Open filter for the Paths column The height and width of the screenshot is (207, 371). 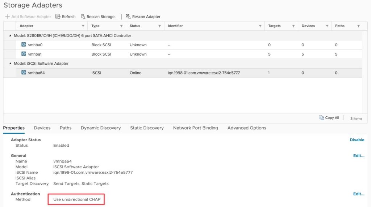point(359,26)
